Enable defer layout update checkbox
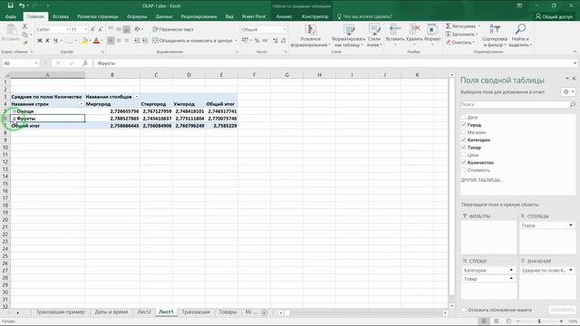The width and height of the screenshot is (580, 326). [463, 310]
